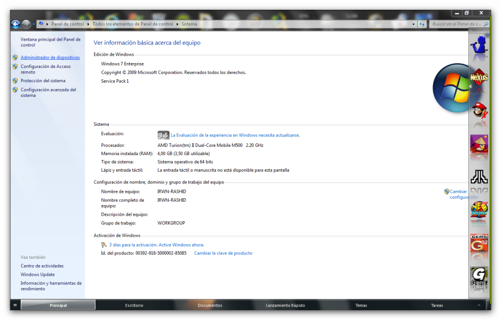Click the WORKGROUP value
501x320 pixels.
tap(171, 223)
